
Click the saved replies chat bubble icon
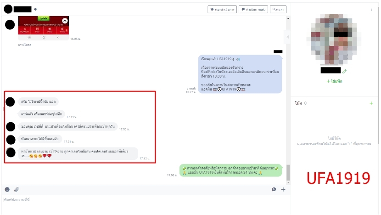coord(274,189)
